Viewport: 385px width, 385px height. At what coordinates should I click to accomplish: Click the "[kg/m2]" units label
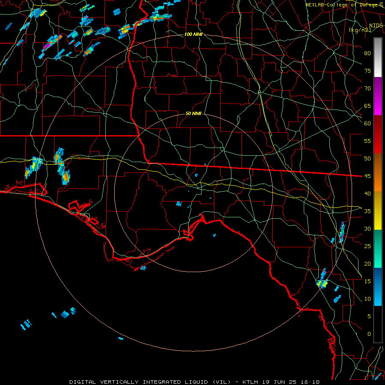point(360,30)
